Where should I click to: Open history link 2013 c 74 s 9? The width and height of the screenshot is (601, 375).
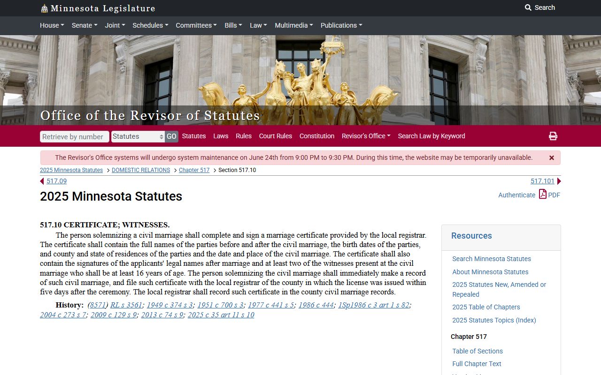pos(162,315)
